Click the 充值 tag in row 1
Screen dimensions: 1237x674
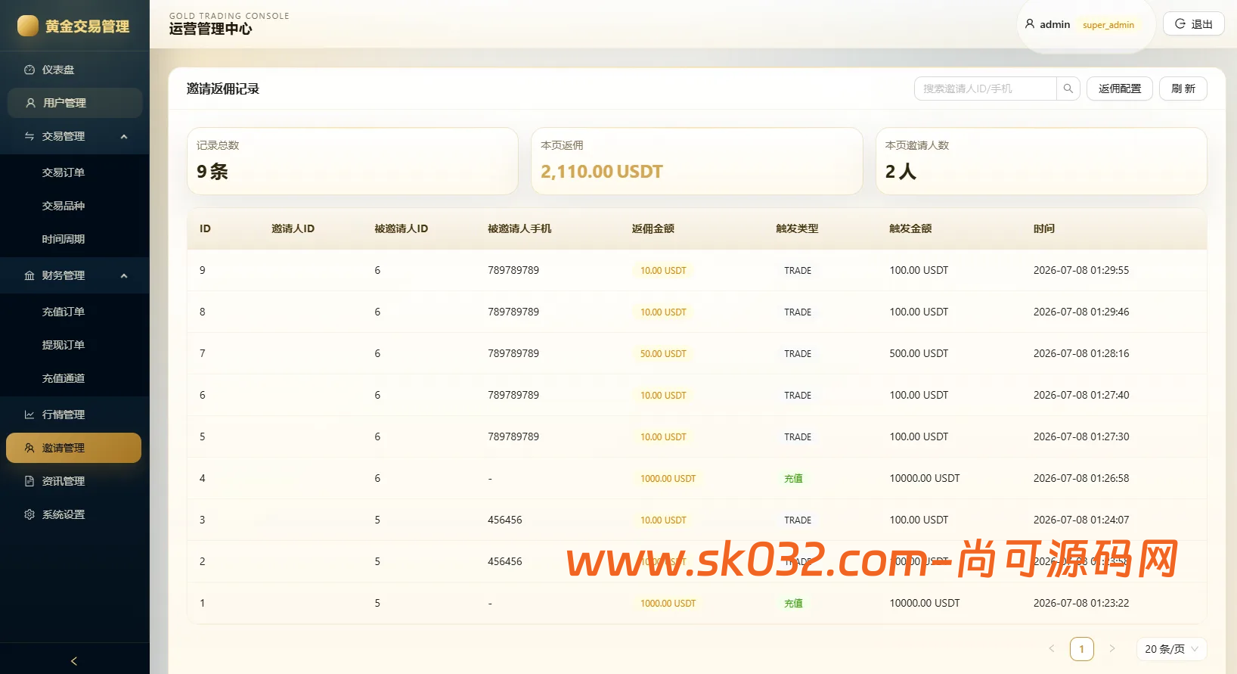pyautogui.click(x=793, y=603)
